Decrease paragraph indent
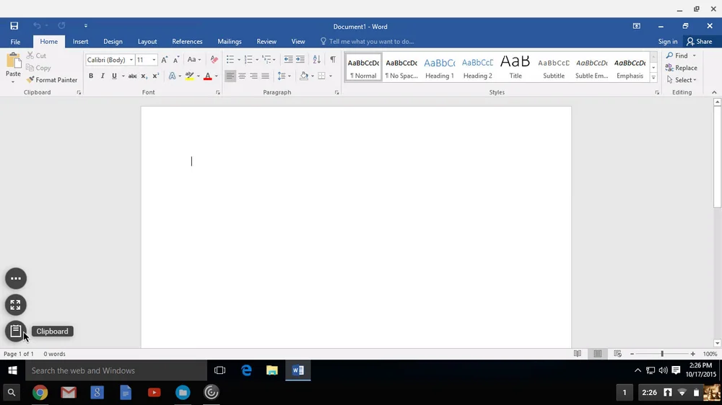The width and height of the screenshot is (722, 405). tap(288, 59)
